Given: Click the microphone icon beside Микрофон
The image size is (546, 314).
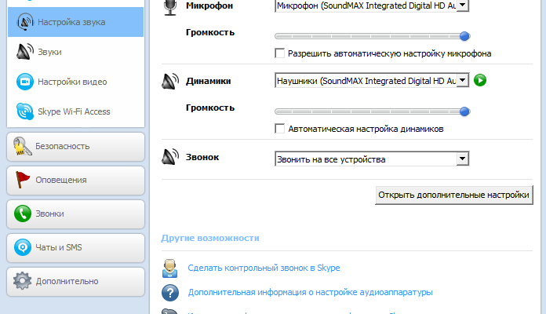Looking at the screenshot, I should (x=170, y=7).
